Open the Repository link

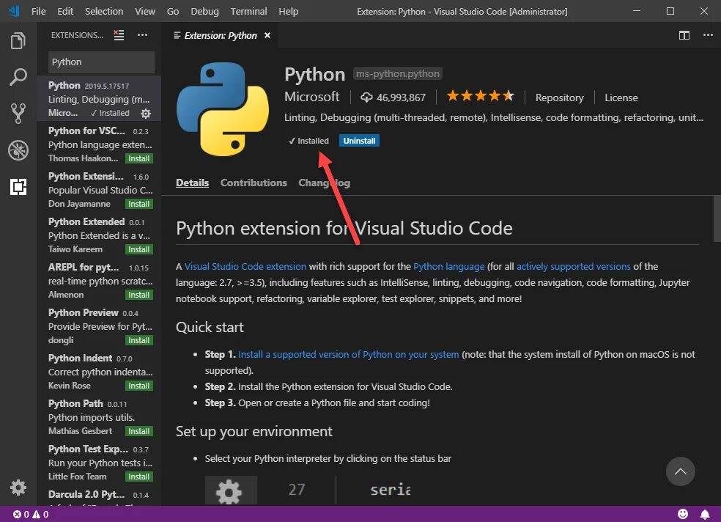click(559, 98)
